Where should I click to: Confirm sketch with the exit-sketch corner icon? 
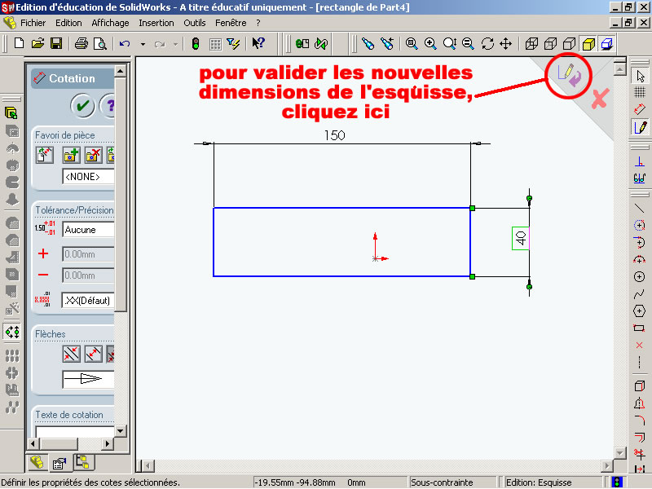click(569, 75)
